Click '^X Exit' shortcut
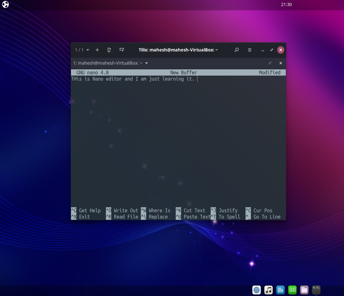Viewport: 344px width, 296px height. pos(81,217)
